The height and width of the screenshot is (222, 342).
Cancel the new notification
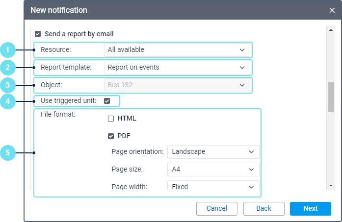coord(217,209)
